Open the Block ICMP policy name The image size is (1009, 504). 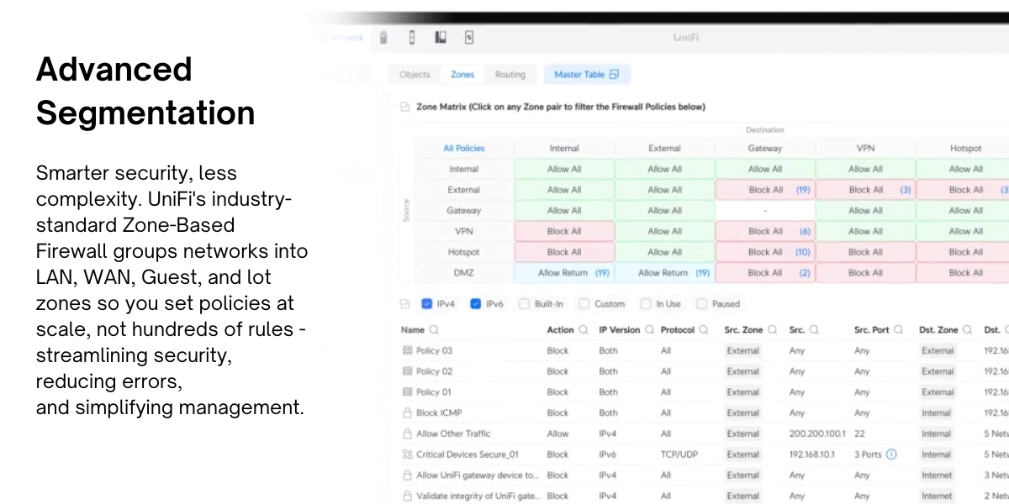439,413
